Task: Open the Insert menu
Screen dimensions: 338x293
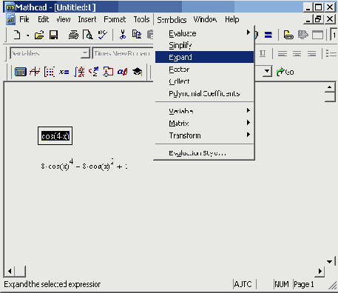Action: pos(87,19)
